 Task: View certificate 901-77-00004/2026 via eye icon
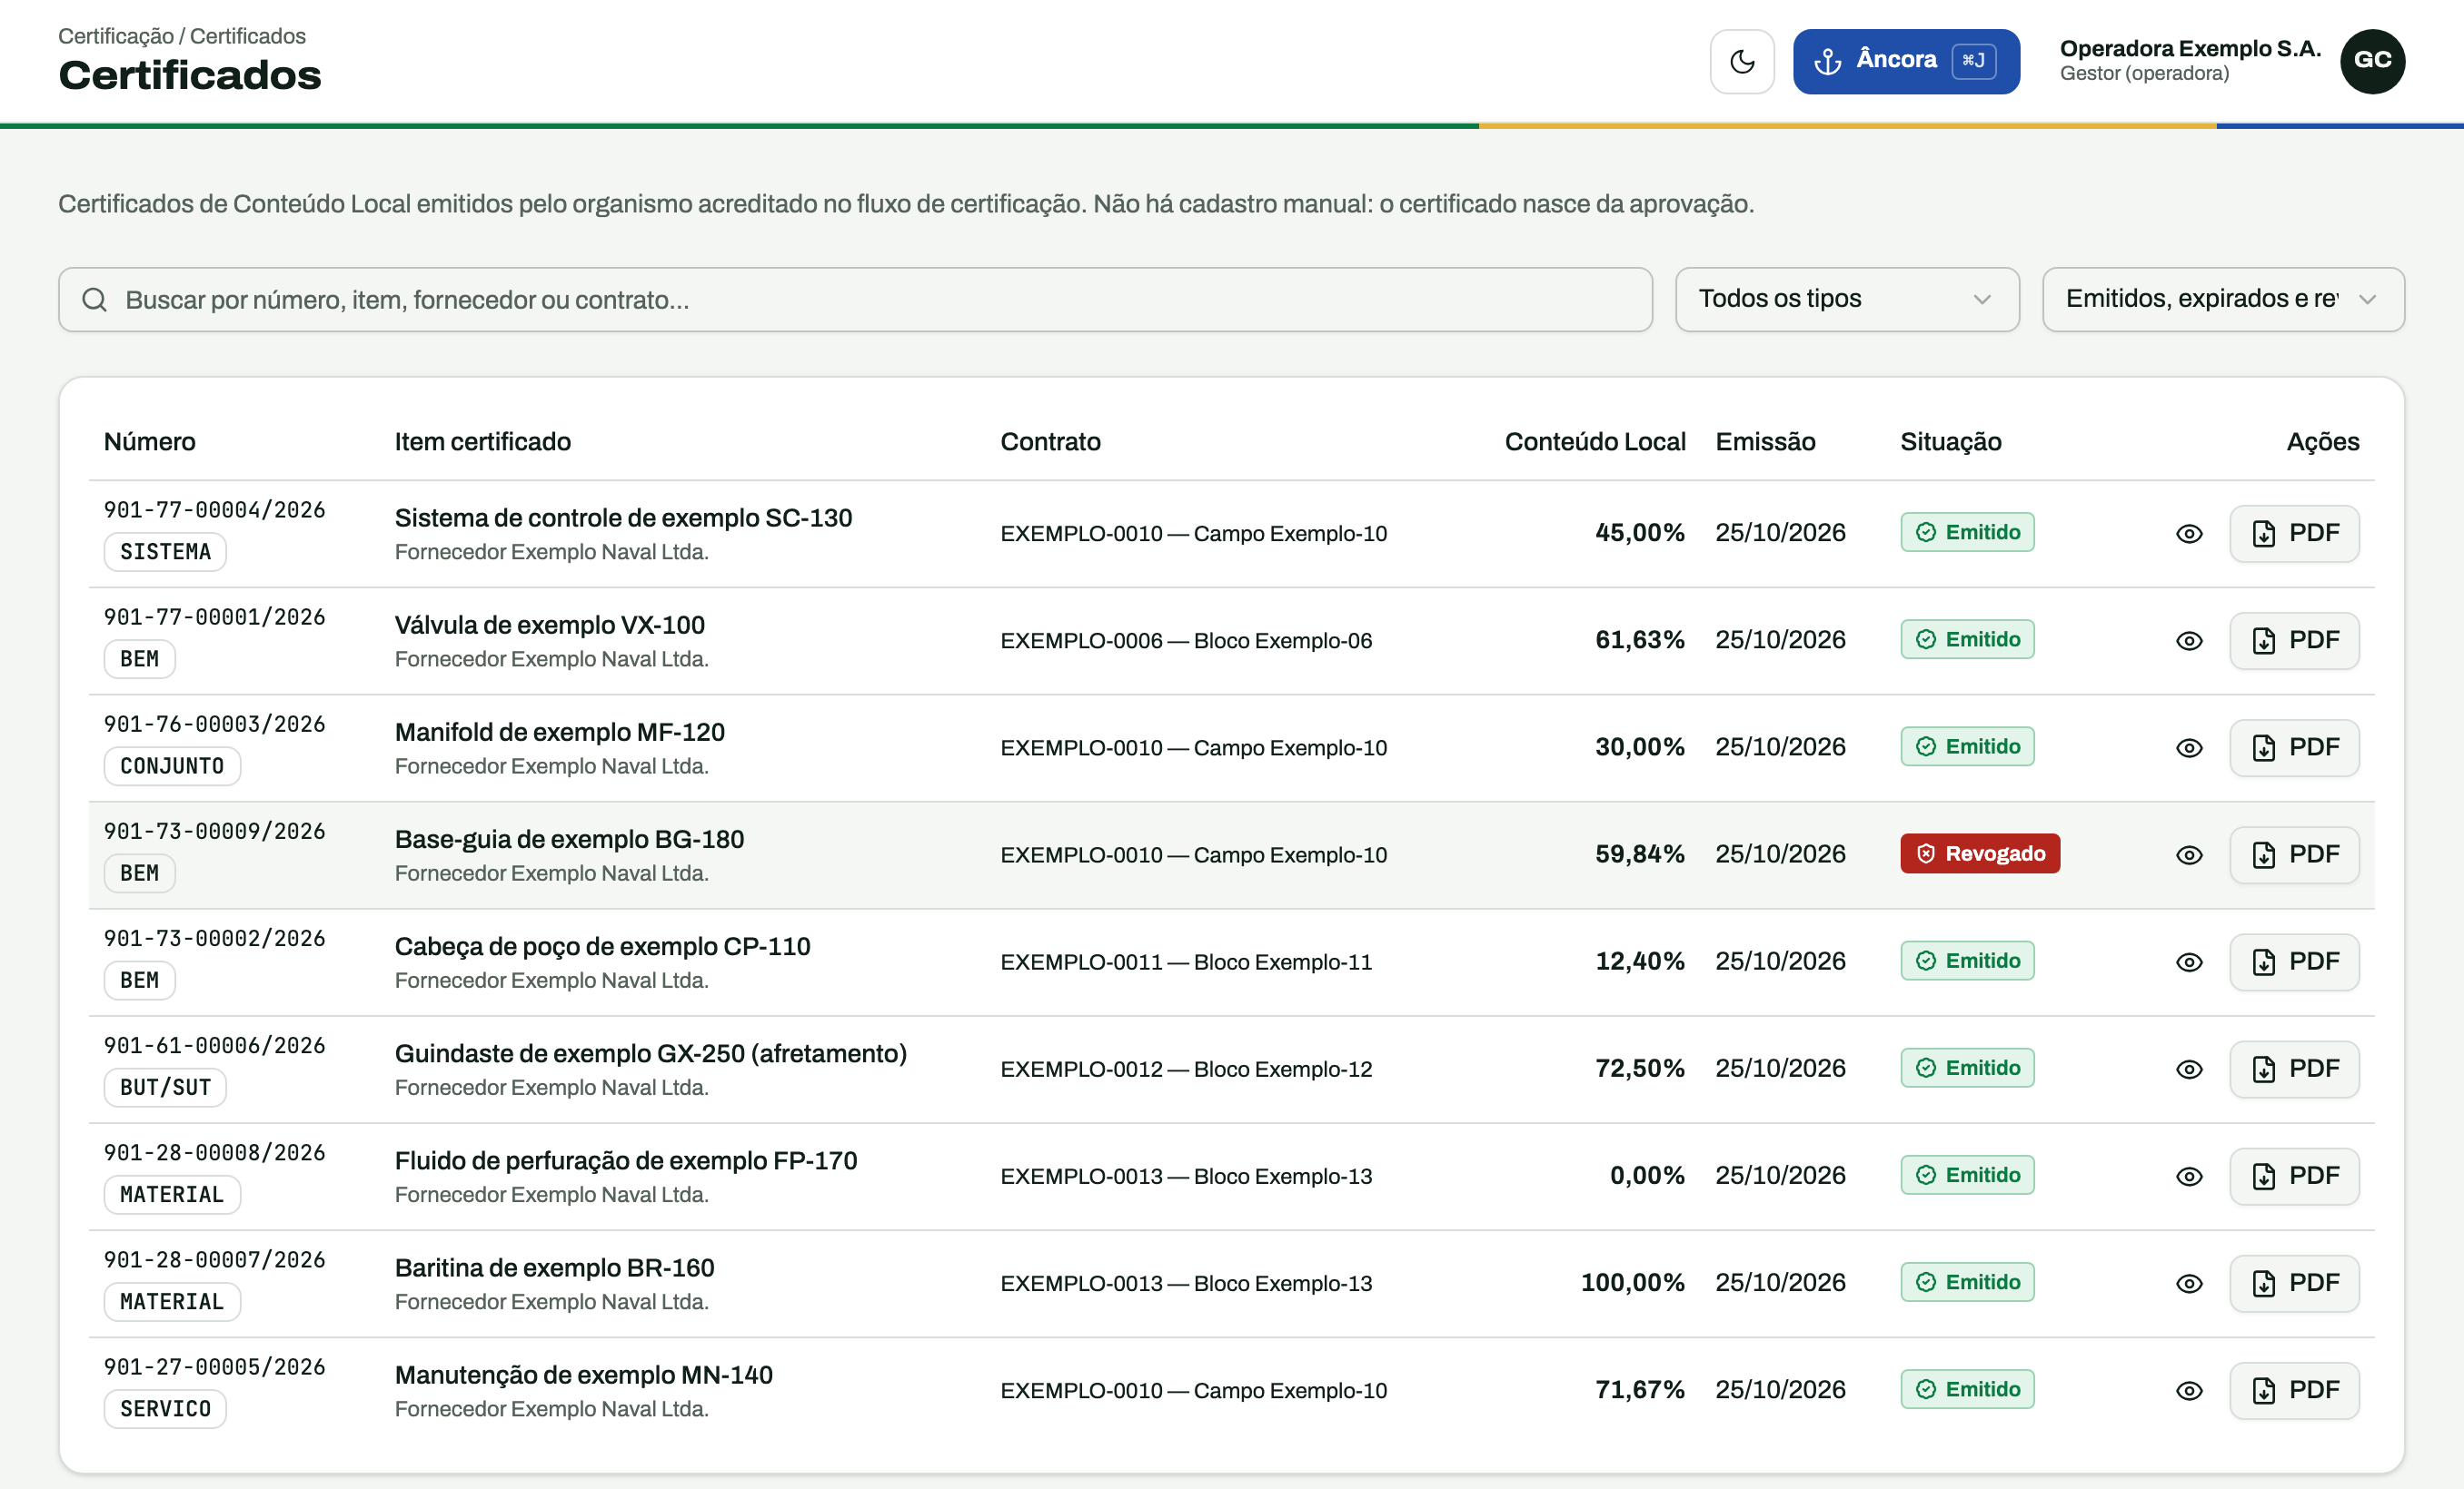pos(2189,534)
